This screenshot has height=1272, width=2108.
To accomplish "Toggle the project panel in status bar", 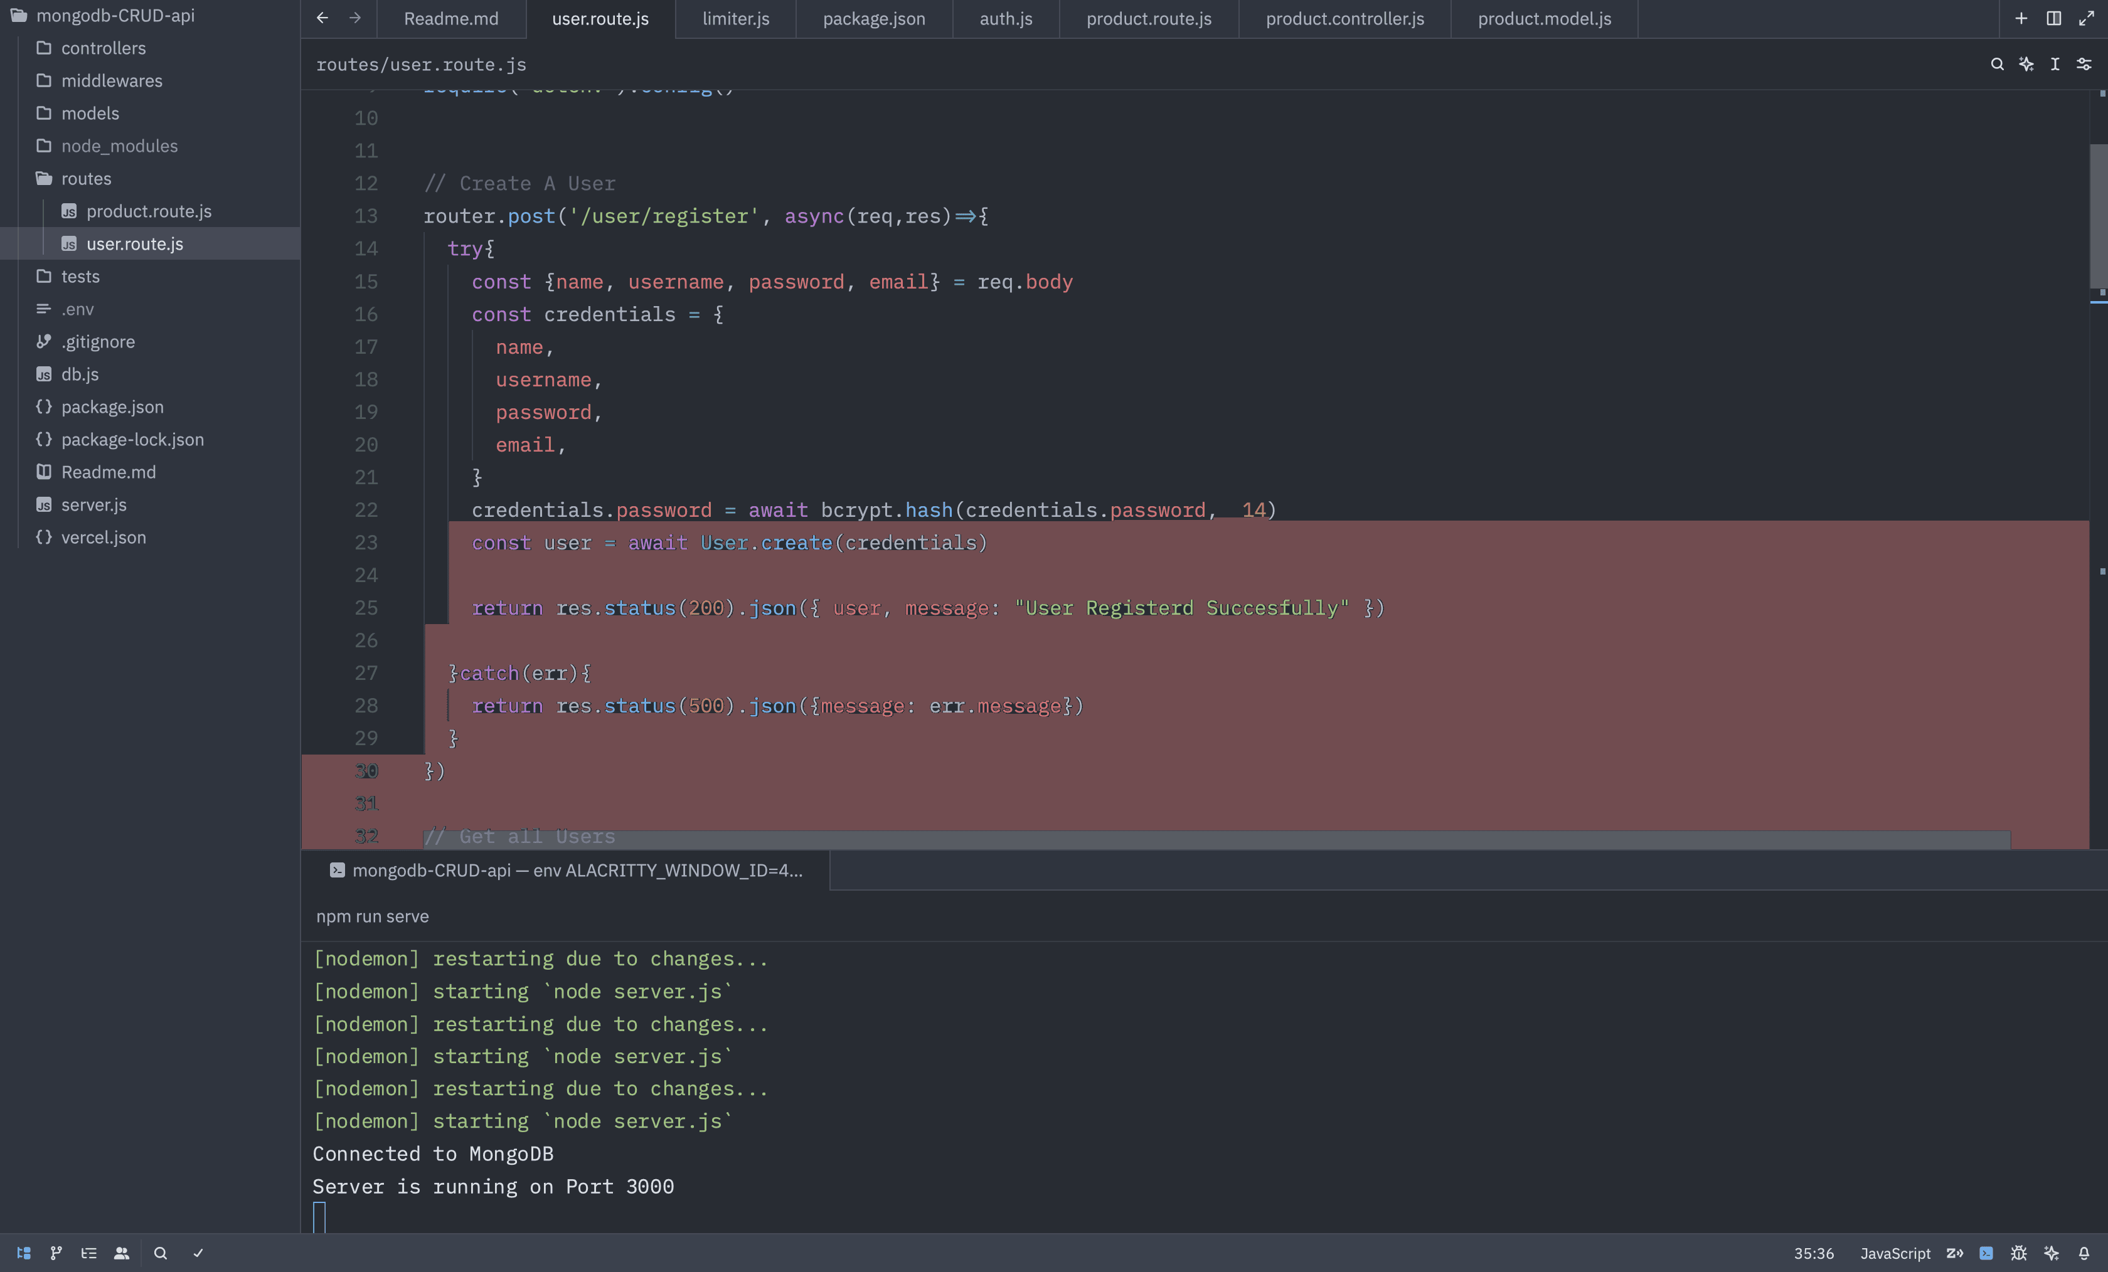I will [24, 1253].
